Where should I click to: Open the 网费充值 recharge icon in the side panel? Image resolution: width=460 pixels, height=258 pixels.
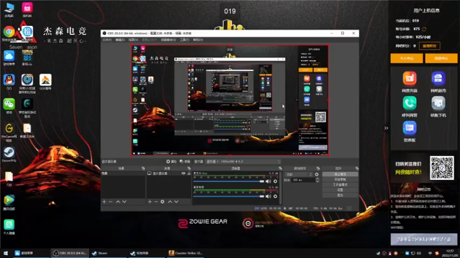point(409,79)
